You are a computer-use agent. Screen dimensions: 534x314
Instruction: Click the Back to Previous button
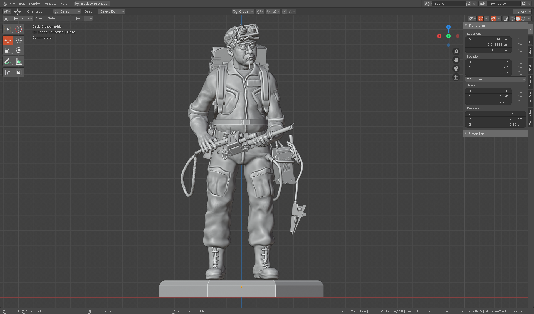point(92,4)
